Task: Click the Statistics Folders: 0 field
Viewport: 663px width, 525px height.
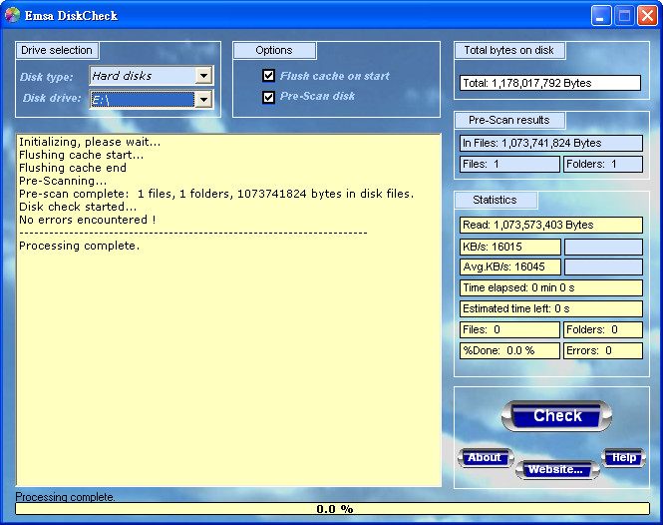Action: pyautogui.click(x=603, y=329)
